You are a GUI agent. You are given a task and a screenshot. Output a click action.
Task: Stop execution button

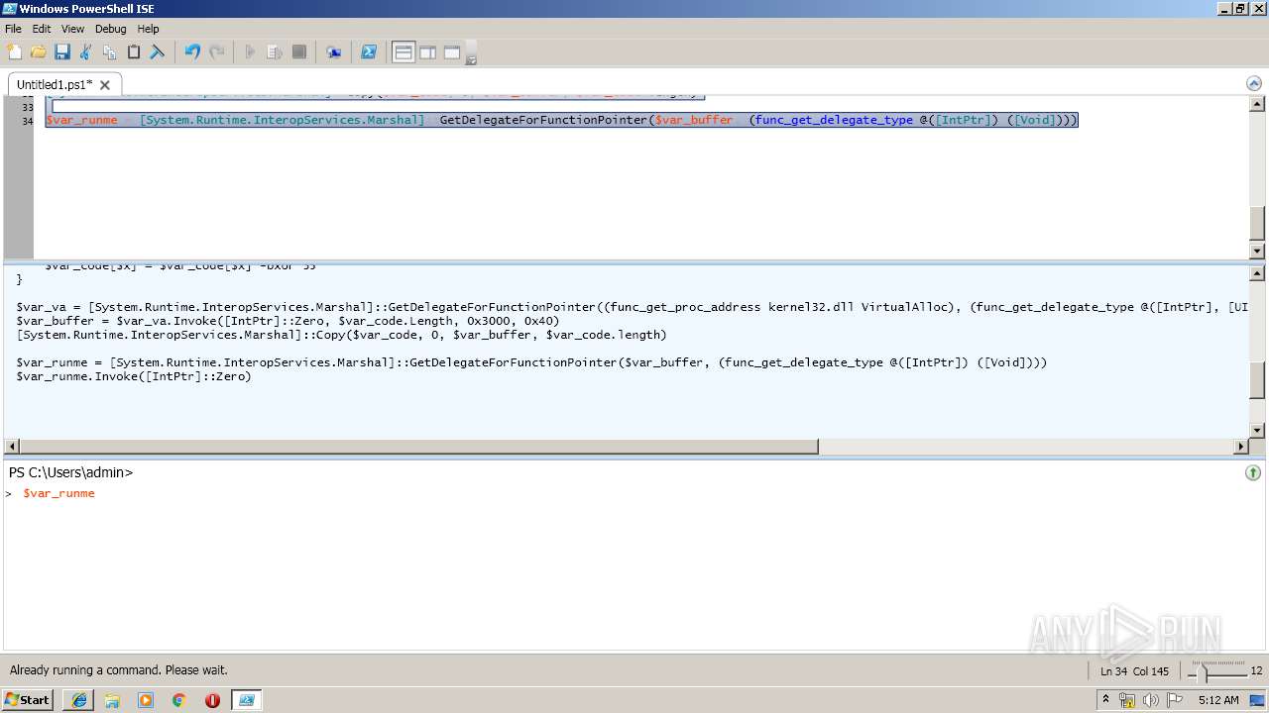298,51
